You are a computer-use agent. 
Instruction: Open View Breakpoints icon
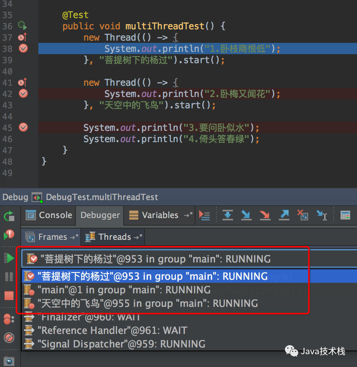tap(9, 319)
